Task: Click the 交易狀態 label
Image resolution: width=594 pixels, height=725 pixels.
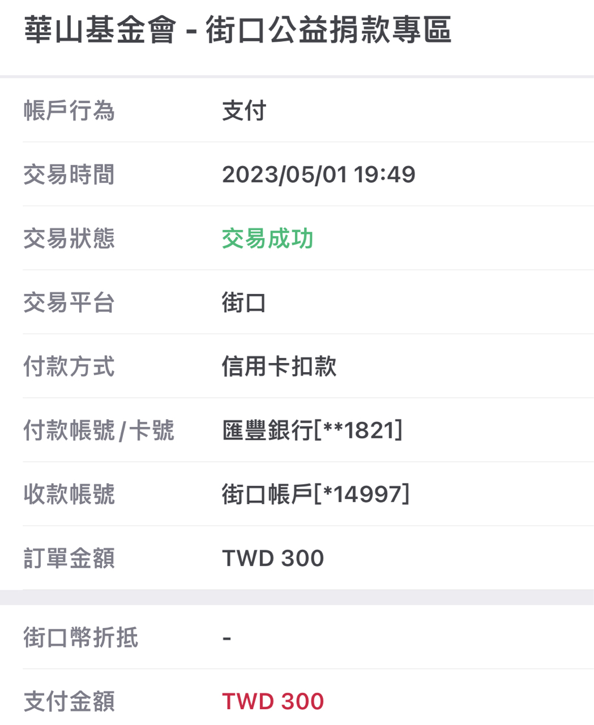Action: [x=69, y=238]
